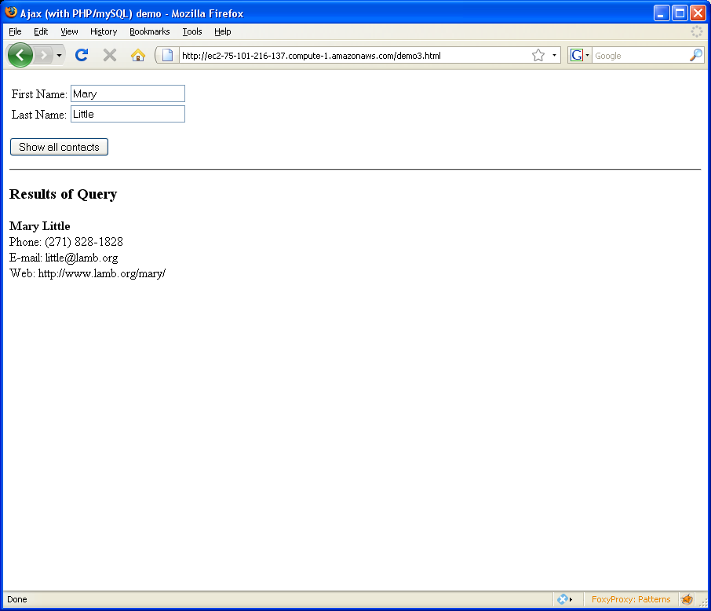Click the search magnifying glass icon
Viewport: 711px width, 611px height.
695,56
